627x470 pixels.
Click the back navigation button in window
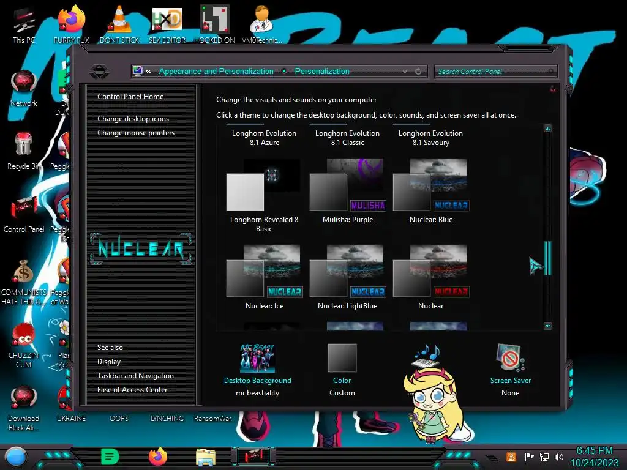click(99, 72)
